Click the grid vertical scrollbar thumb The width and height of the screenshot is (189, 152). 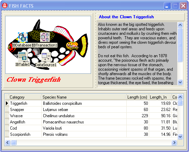[180, 103]
